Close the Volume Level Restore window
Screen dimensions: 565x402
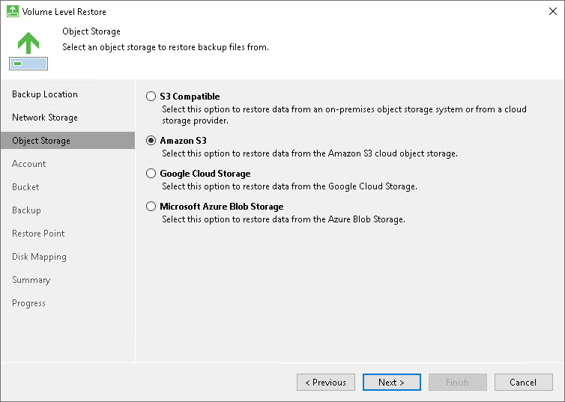coord(553,11)
